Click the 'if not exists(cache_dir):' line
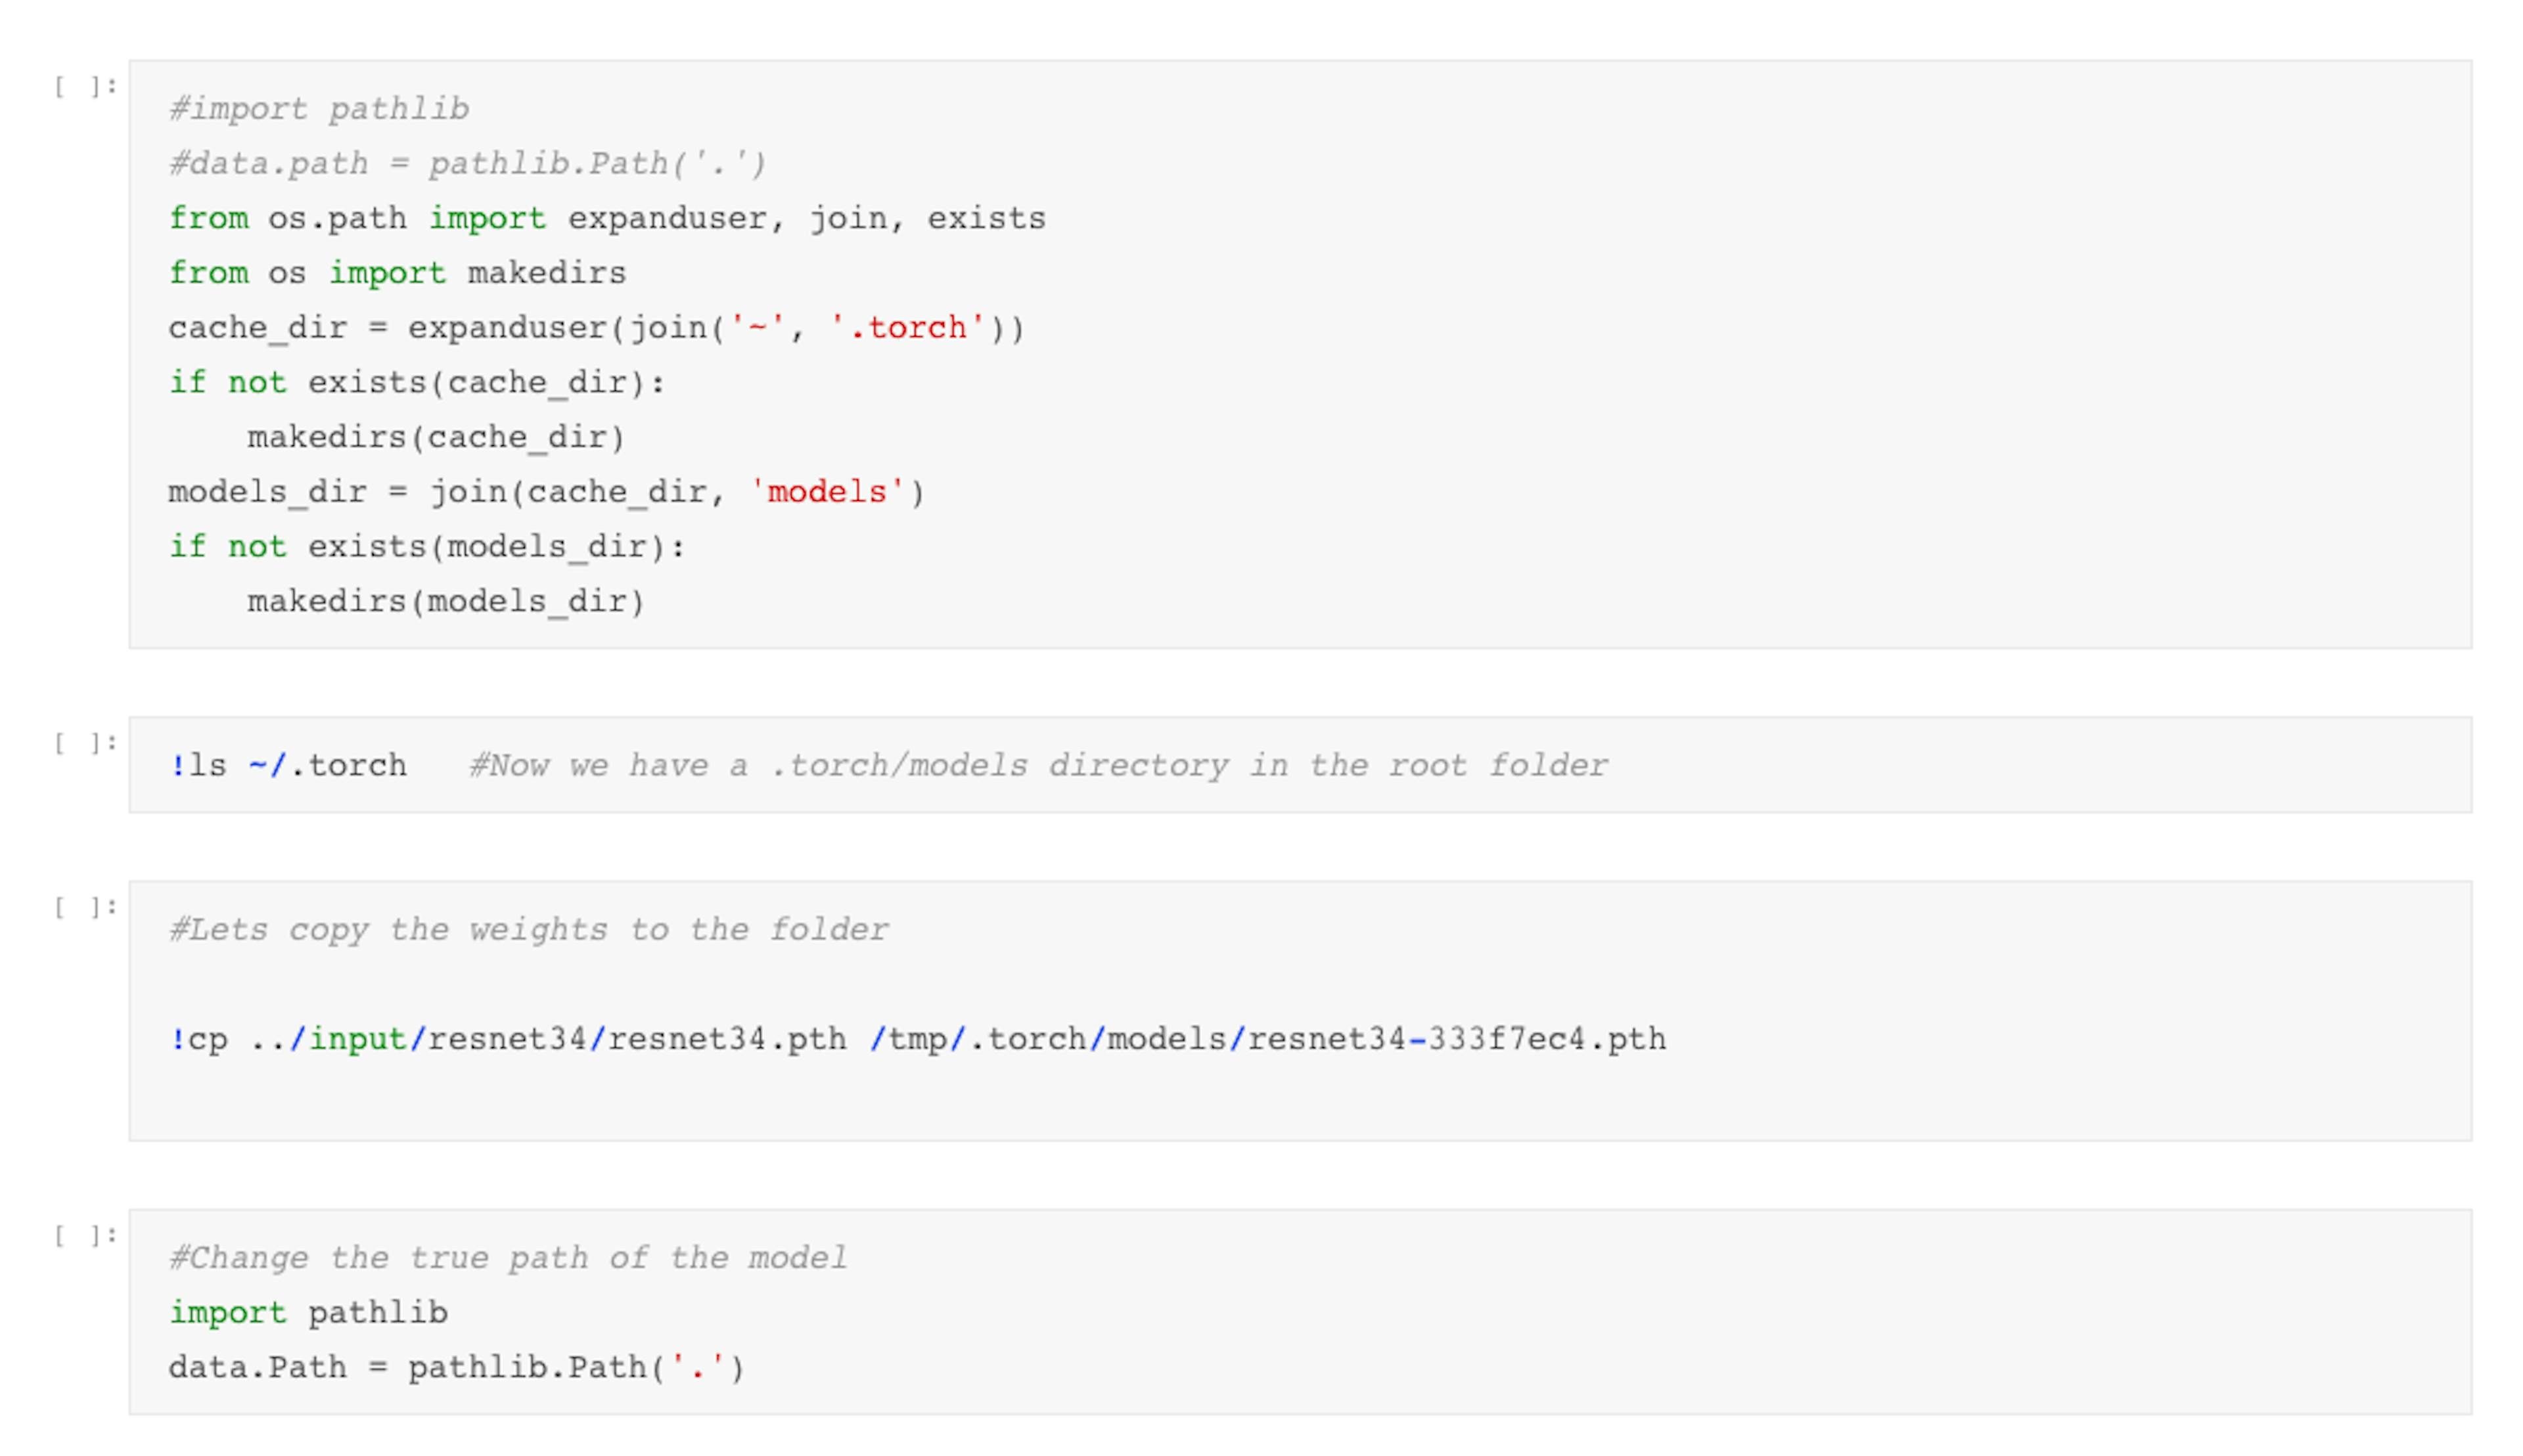The height and width of the screenshot is (1456, 2523). (416, 383)
